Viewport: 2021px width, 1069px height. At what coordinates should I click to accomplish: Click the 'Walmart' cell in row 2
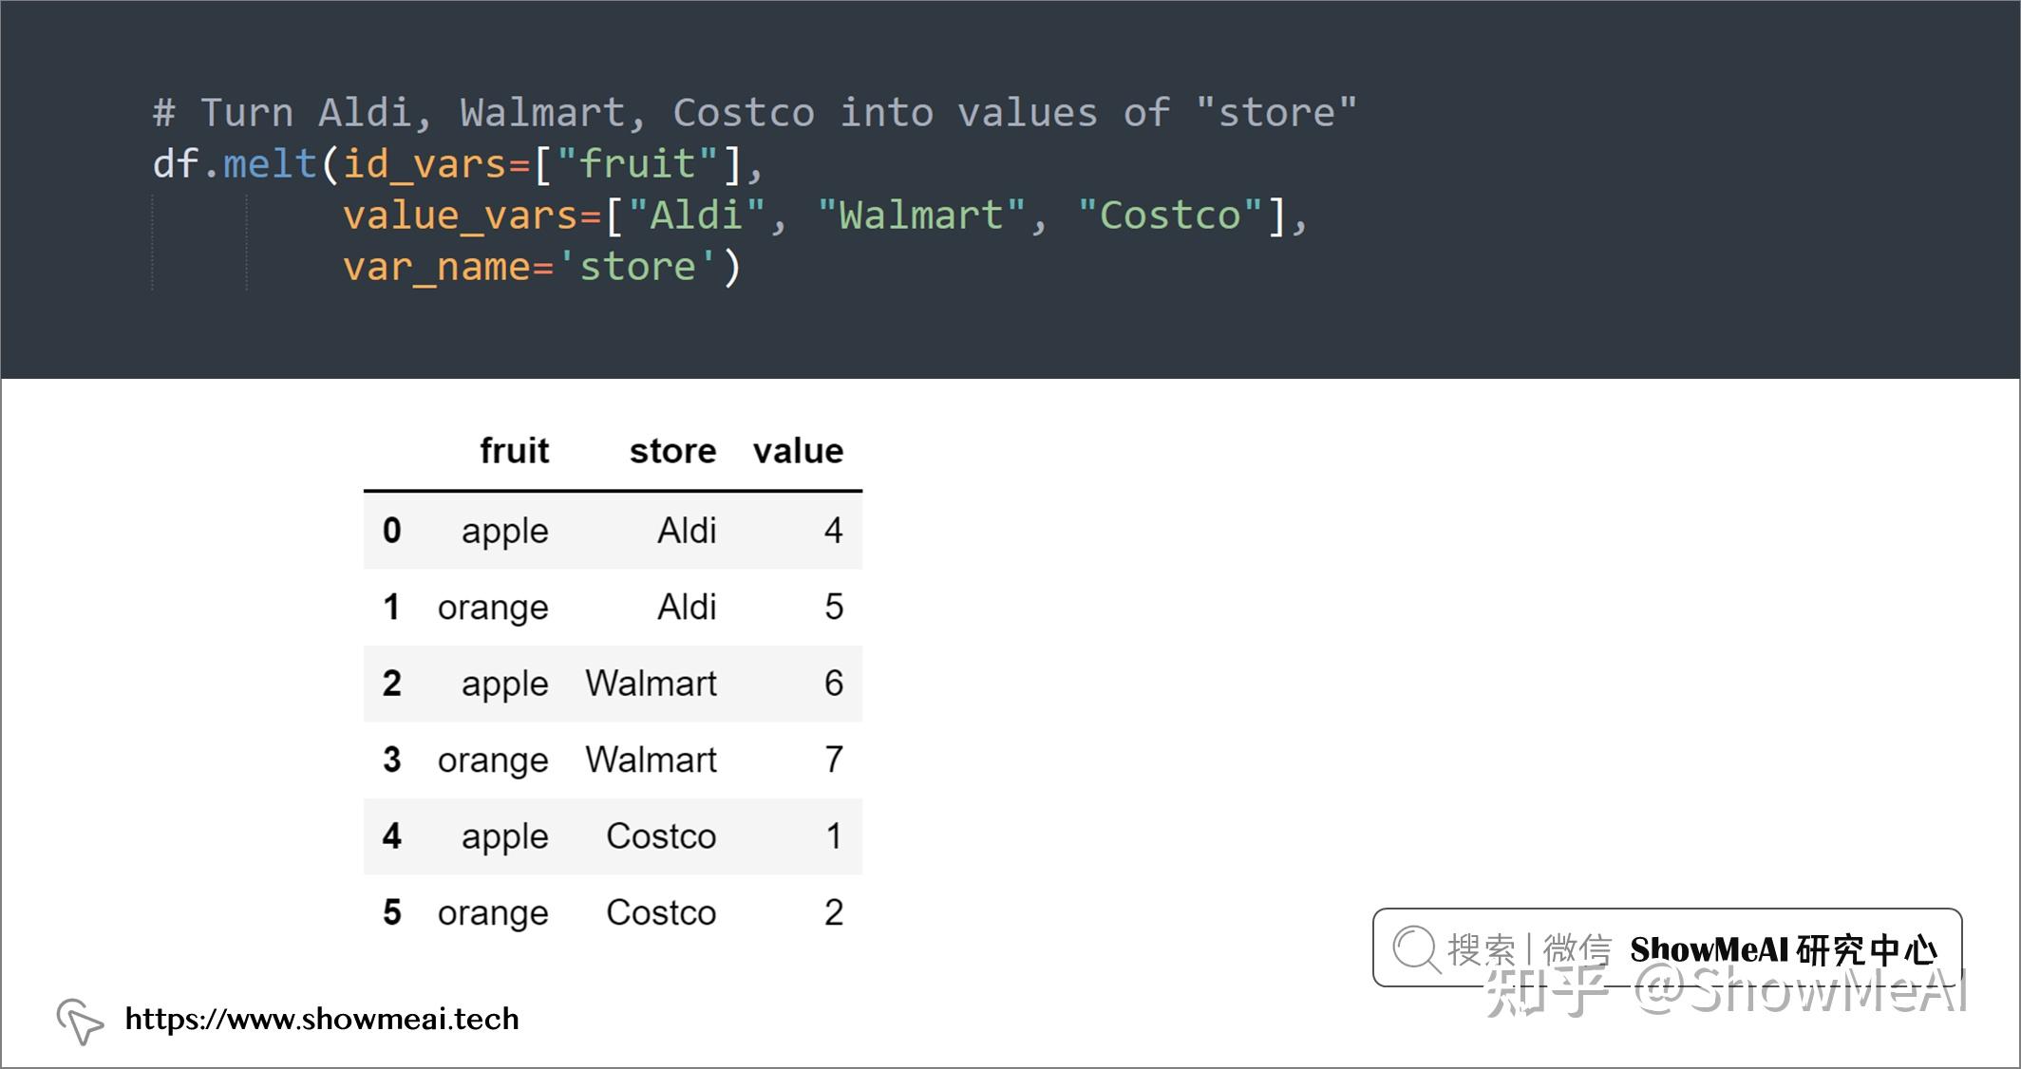651,684
